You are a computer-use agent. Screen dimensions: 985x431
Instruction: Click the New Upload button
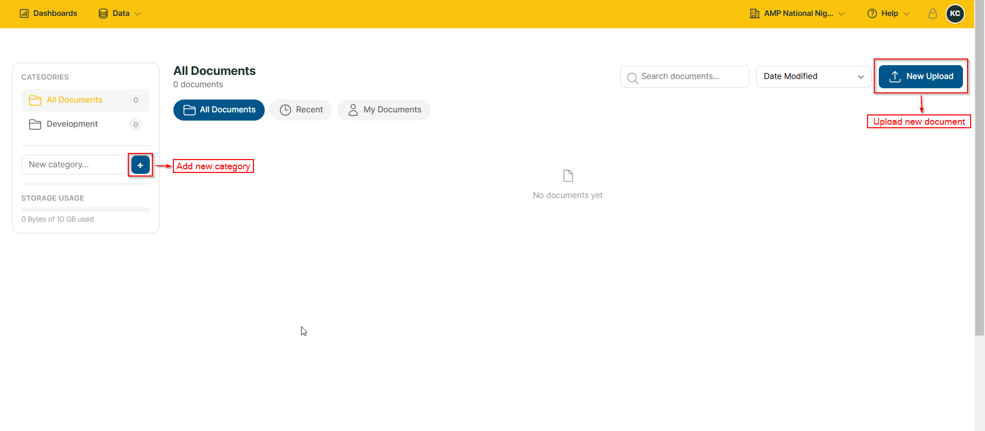click(921, 76)
